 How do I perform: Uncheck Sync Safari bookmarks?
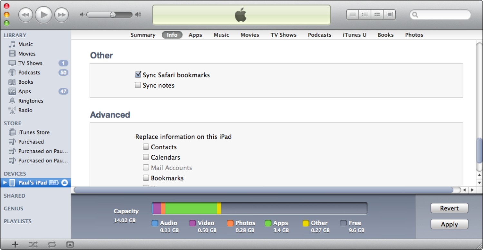(138, 75)
